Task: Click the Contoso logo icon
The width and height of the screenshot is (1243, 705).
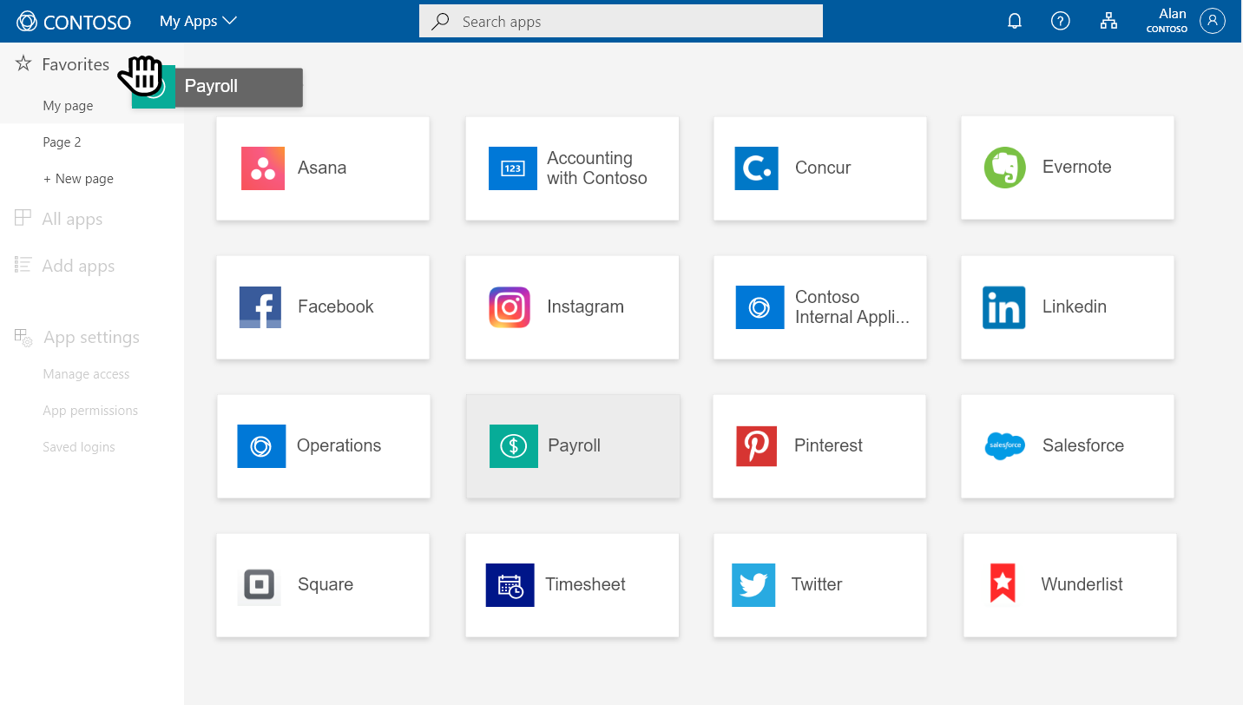Action: (27, 22)
